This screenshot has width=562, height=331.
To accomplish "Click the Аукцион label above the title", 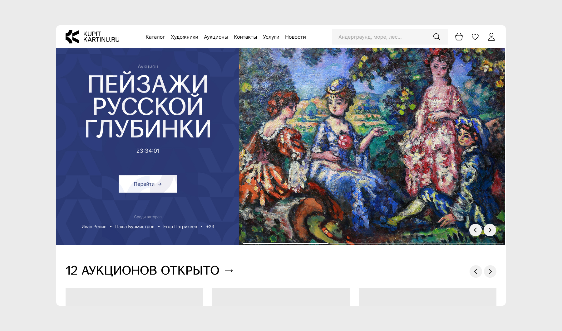I will (148, 66).
